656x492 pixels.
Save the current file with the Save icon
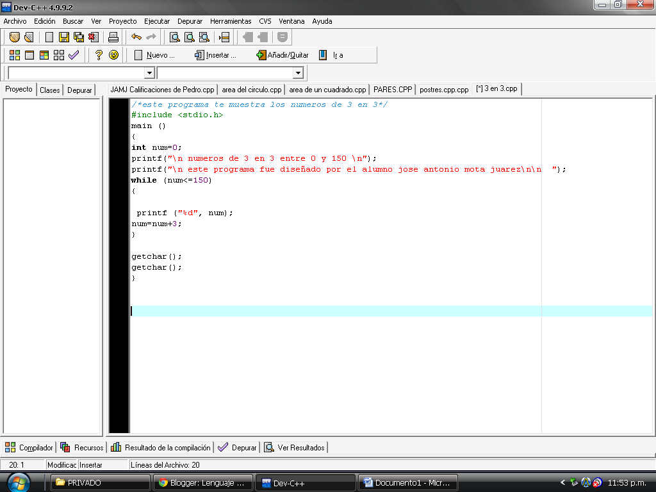63,37
